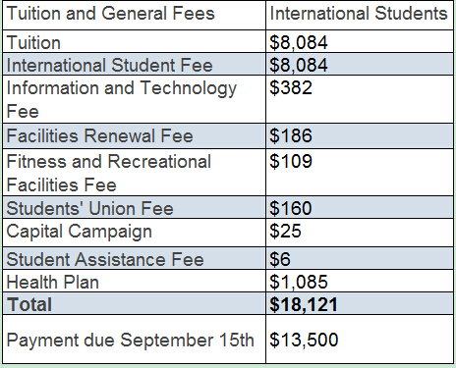This screenshot has width=456, height=368.
Task: Select the Payment due September 15th cell
Action: tap(131, 340)
